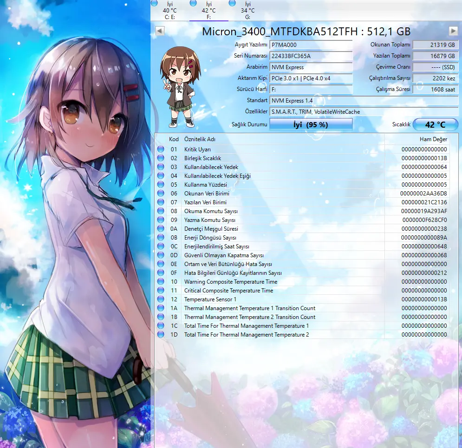462x448 pixels.
Task: Click the Öznitelik Adı column header
Action: (x=200, y=139)
